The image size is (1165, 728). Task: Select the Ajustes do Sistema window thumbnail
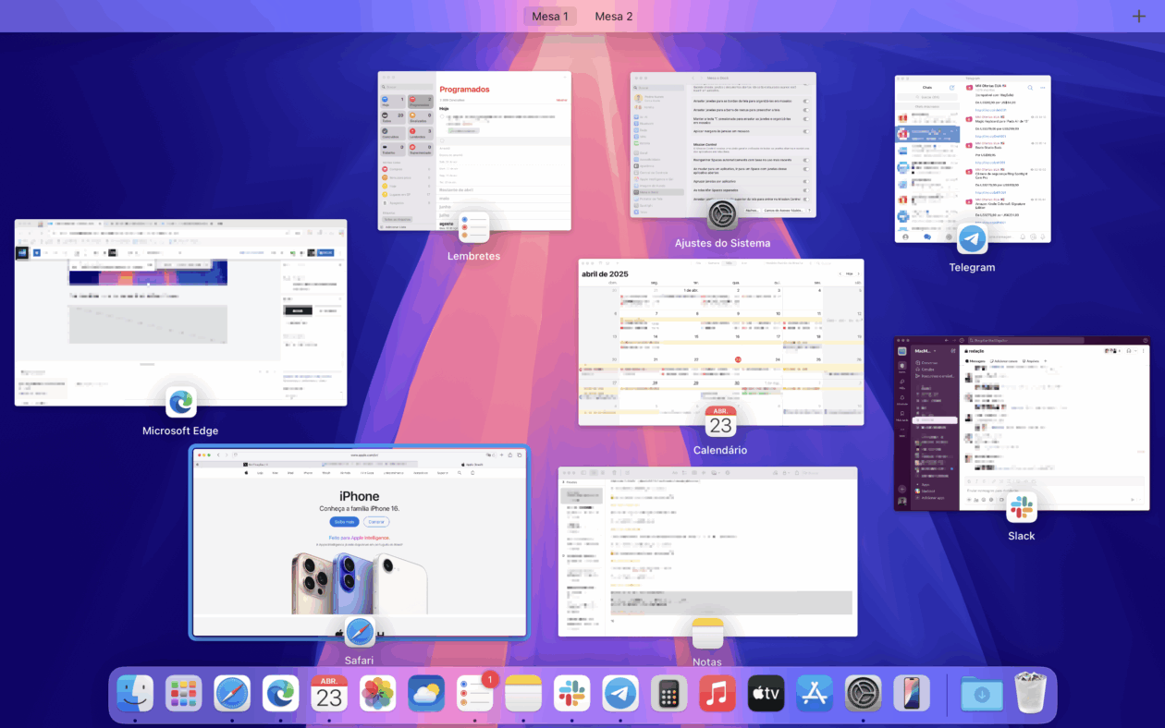coord(723,145)
